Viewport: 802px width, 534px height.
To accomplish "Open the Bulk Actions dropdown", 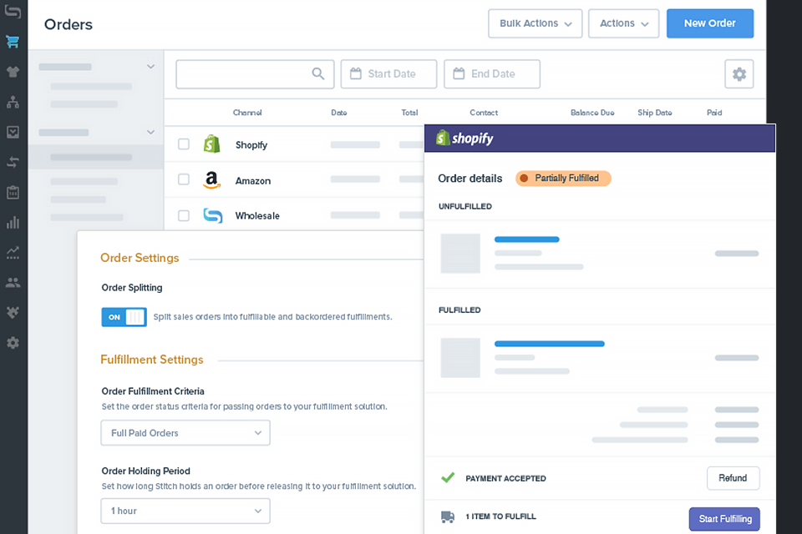I will (535, 23).
